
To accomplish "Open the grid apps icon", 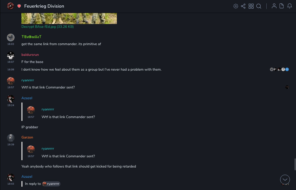I will click(251, 6).
